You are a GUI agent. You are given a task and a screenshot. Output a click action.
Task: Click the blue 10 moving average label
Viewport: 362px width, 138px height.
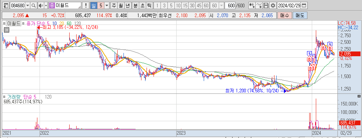54,23
